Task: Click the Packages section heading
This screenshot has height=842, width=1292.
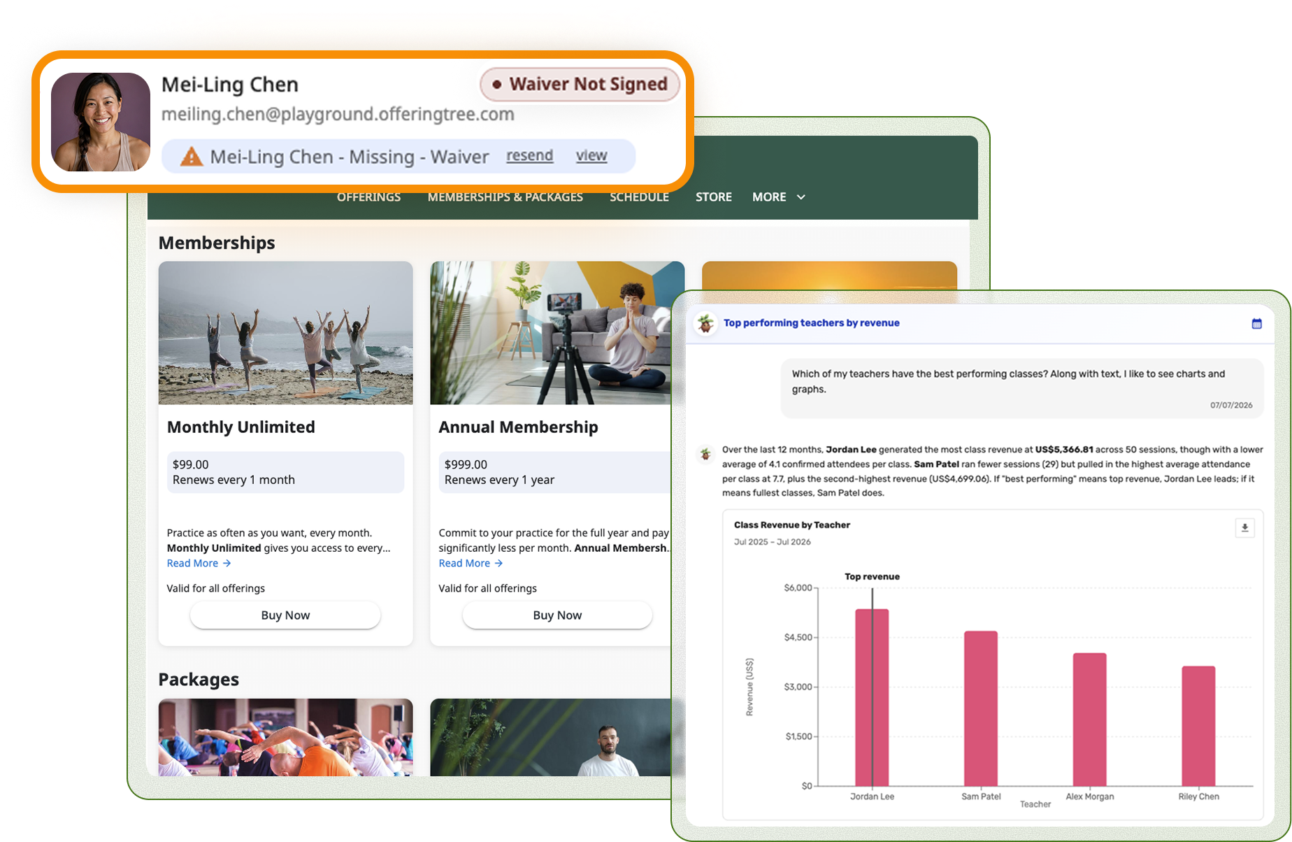Action: point(199,679)
